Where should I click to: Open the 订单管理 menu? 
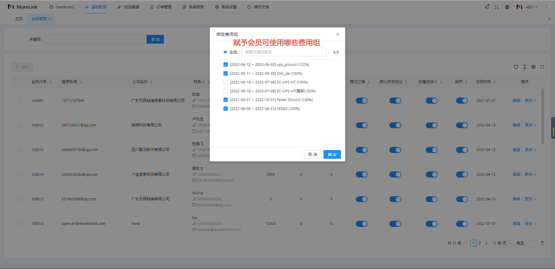161,7
